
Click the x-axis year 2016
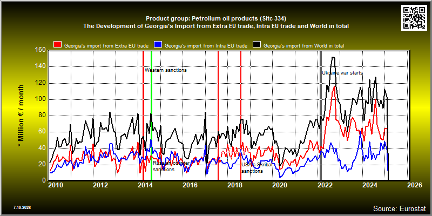click(x=190, y=185)
